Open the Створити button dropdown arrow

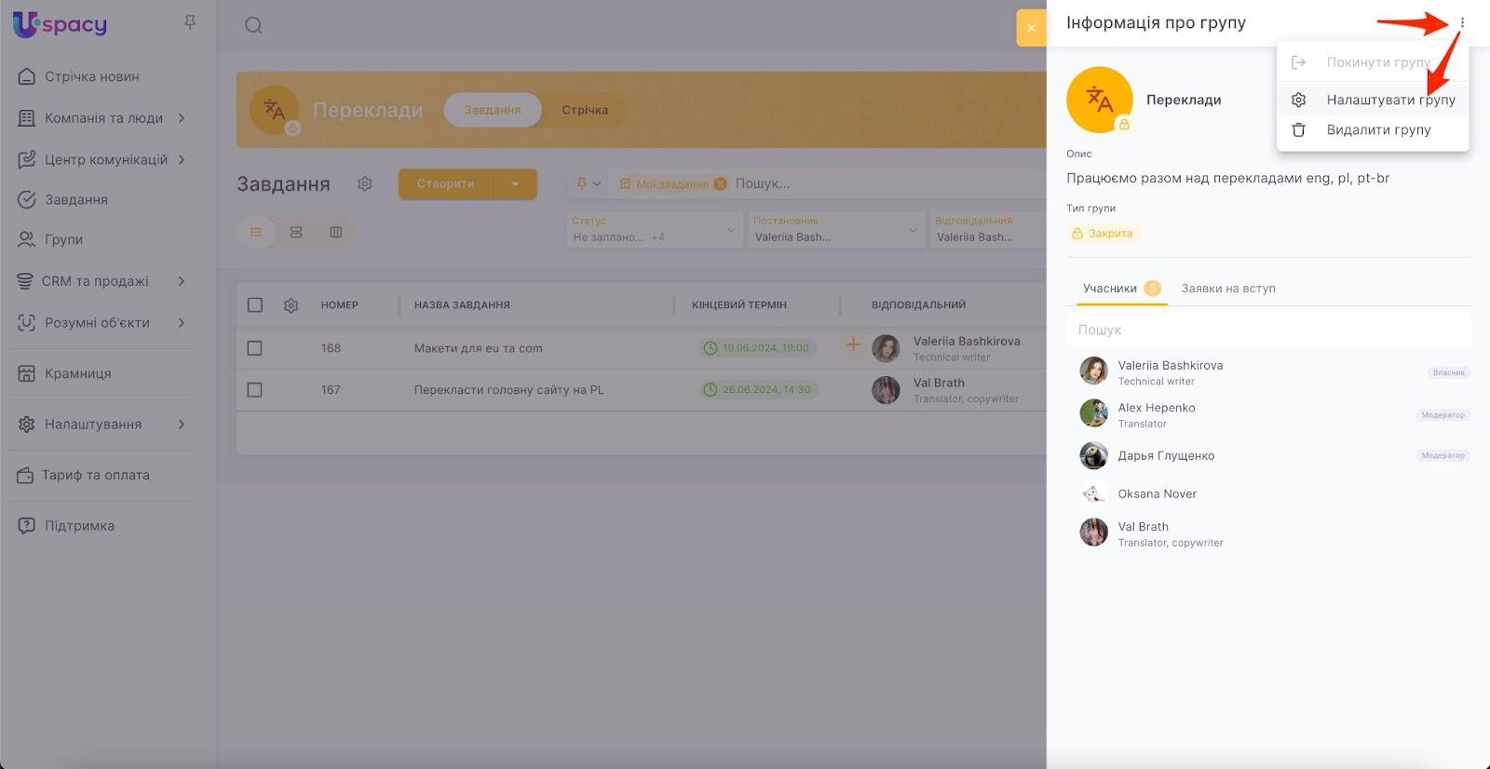point(515,184)
